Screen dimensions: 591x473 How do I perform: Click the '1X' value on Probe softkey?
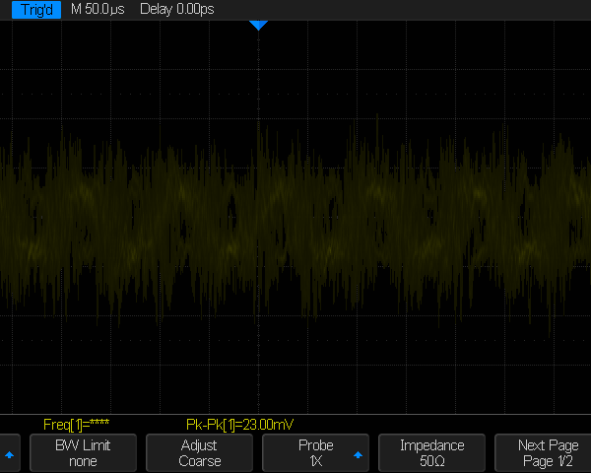[315, 461]
